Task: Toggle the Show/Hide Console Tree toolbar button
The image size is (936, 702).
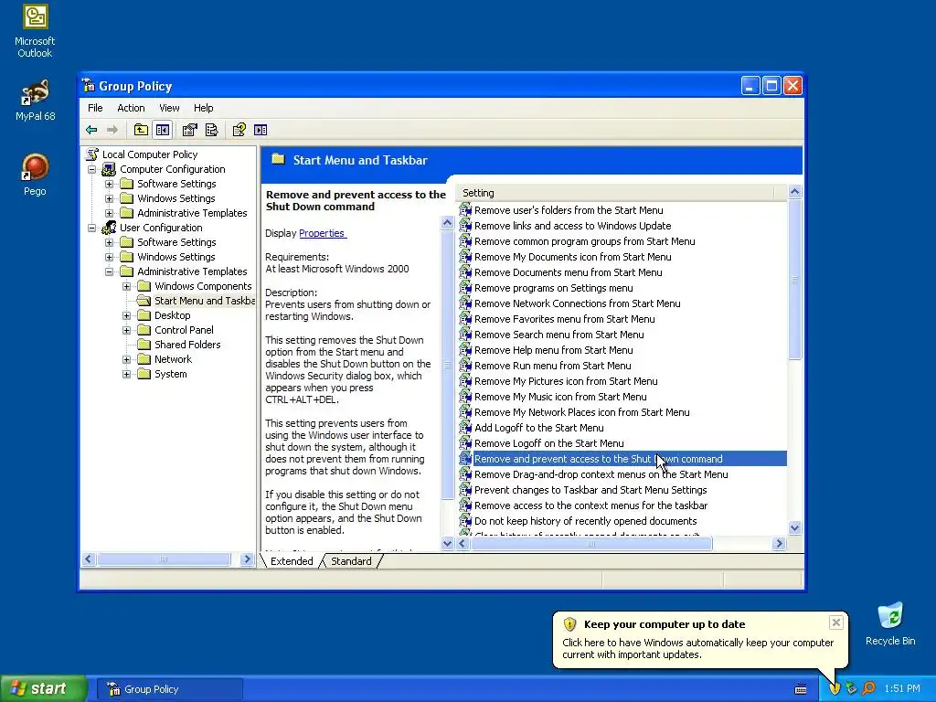Action: pyautogui.click(x=163, y=130)
